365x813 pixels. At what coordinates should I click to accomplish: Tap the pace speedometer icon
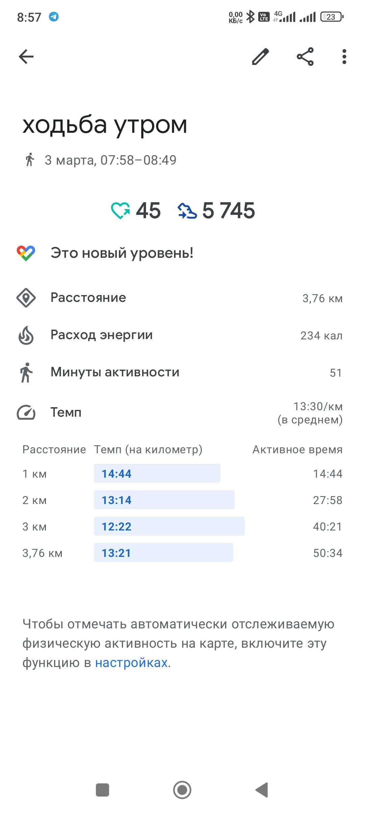pyautogui.click(x=26, y=412)
